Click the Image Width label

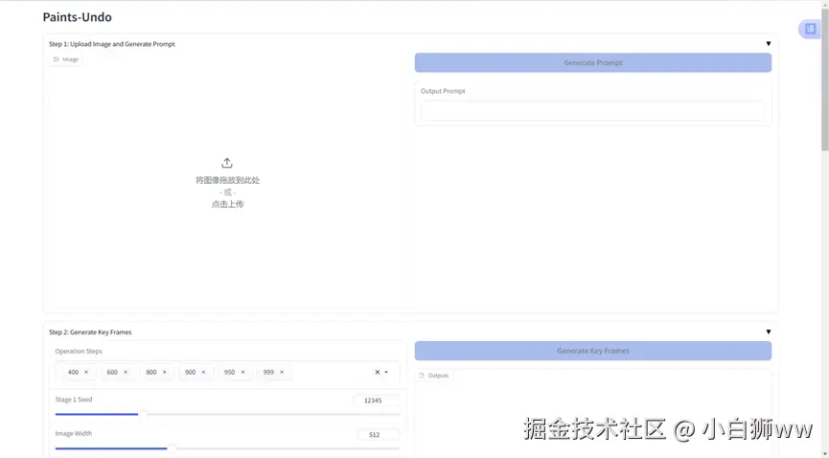click(74, 433)
